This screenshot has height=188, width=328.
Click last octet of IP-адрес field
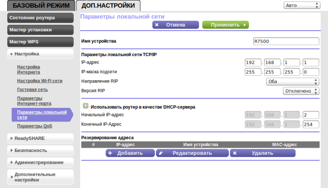tap(311, 63)
